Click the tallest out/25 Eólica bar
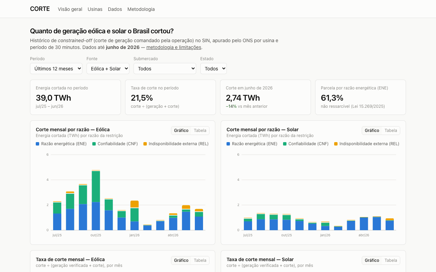The width and height of the screenshot is (436, 272). click(96, 200)
